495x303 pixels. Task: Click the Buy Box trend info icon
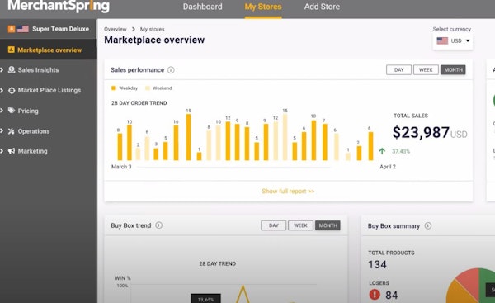[158, 225]
